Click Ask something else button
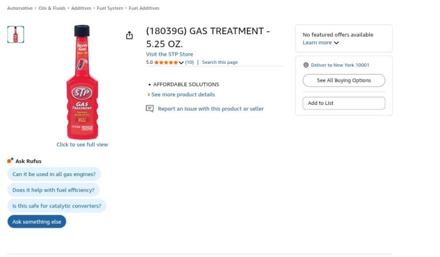The image size is (440, 257). coord(37,222)
